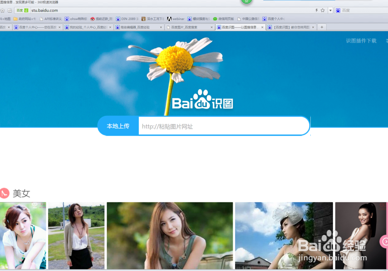This screenshot has width=388, height=271.
Task: Open thumbnail of woman with white hat
Action: click(284, 236)
